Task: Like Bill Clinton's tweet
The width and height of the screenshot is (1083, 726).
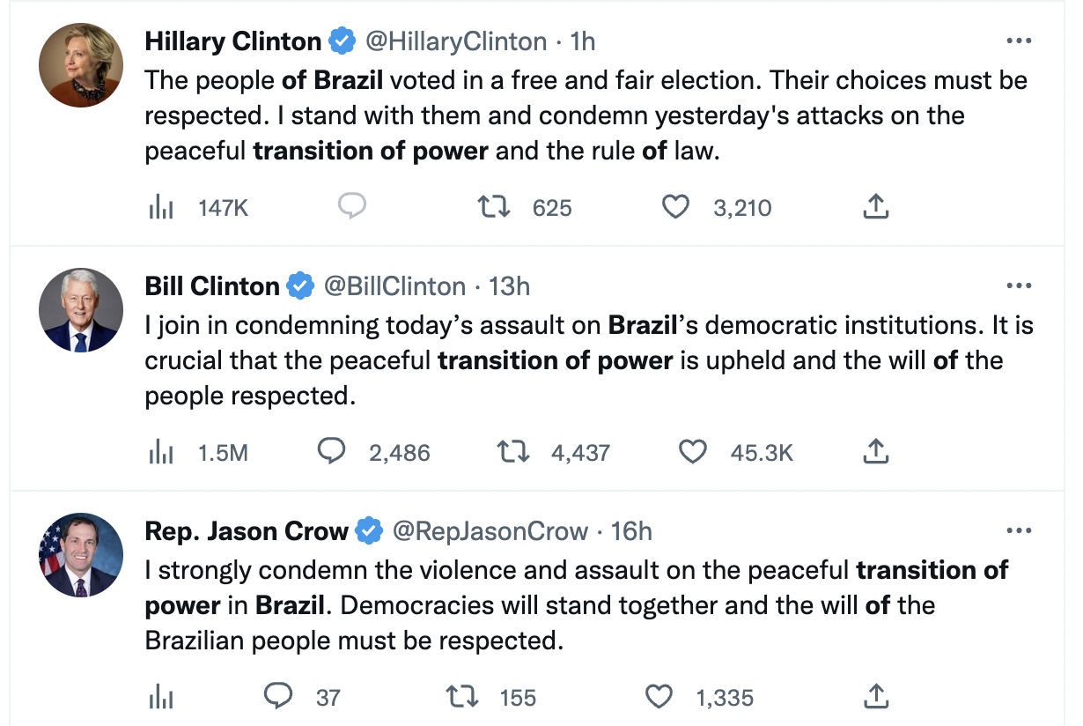Action: [693, 452]
